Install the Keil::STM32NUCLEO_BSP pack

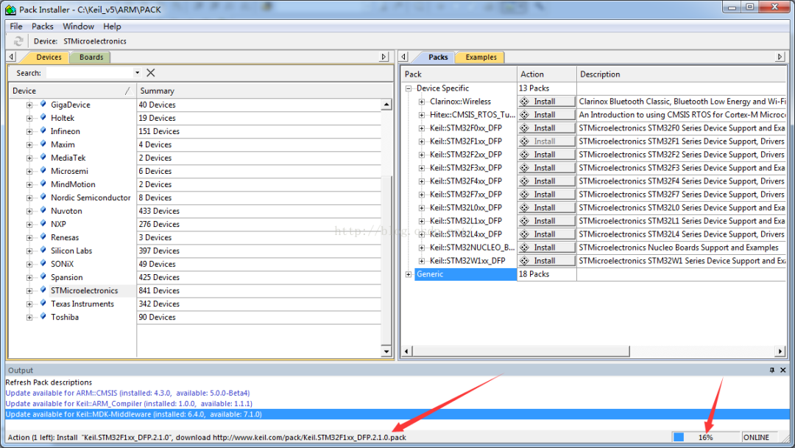pos(546,248)
